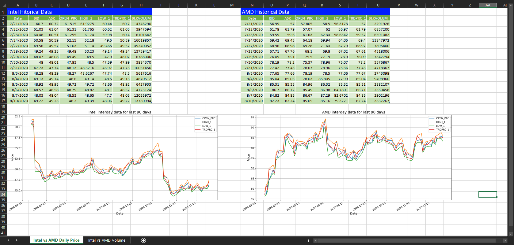Select Intel date cell 7/31/2020
This screenshot has width=514, height=245.
pyautogui.click(x=18, y=68)
